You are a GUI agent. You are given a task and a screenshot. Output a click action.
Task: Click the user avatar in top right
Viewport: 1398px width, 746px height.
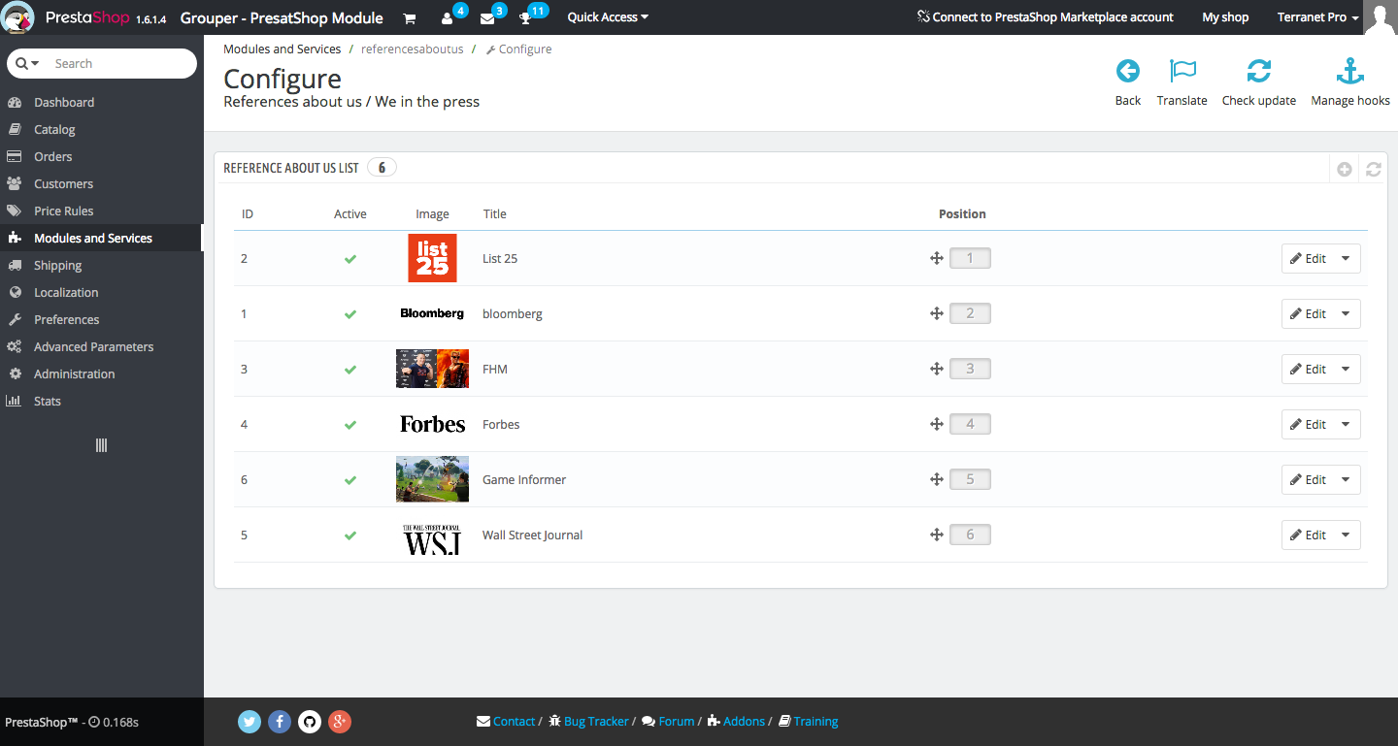click(1380, 17)
